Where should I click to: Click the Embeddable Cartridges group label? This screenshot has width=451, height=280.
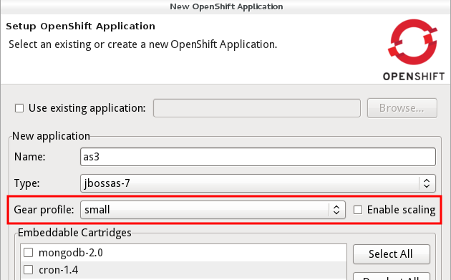coord(74,233)
